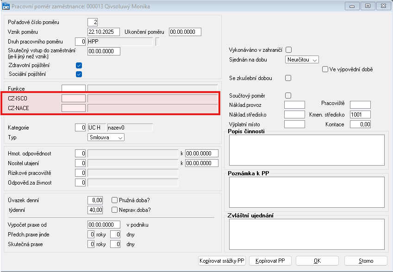Confirm with the OK button
393x272 pixels.
coord(317,261)
